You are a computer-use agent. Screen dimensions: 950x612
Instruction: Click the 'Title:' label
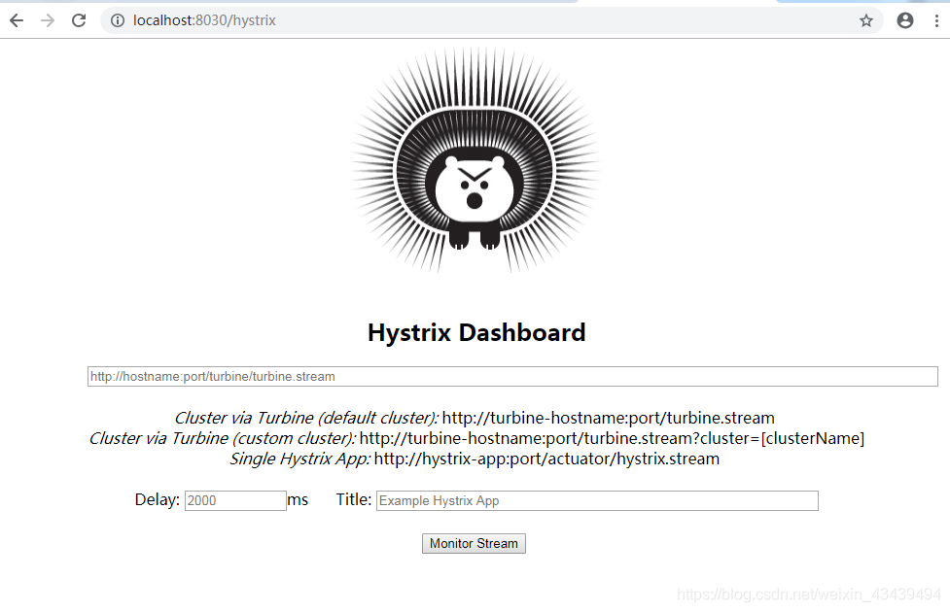pos(354,499)
